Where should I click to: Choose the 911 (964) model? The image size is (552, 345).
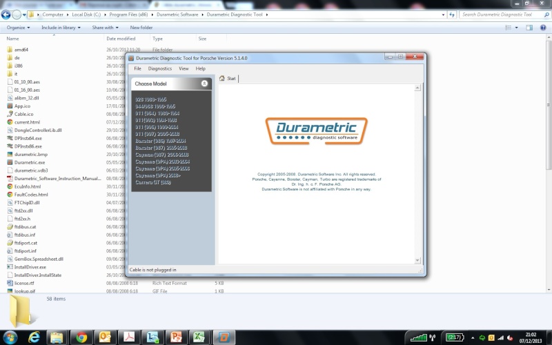[x=157, y=113]
